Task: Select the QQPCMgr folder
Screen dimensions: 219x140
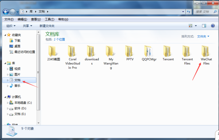Action: pos(149,53)
